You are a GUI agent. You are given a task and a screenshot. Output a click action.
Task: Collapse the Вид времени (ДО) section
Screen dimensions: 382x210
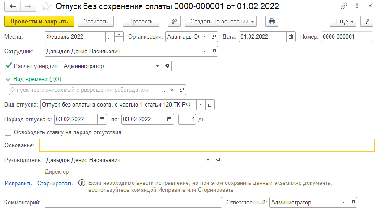click(8, 79)
